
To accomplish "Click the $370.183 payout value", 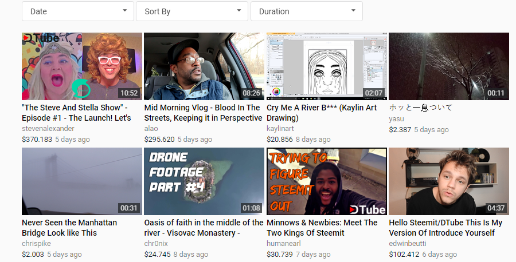I will 37,139.
